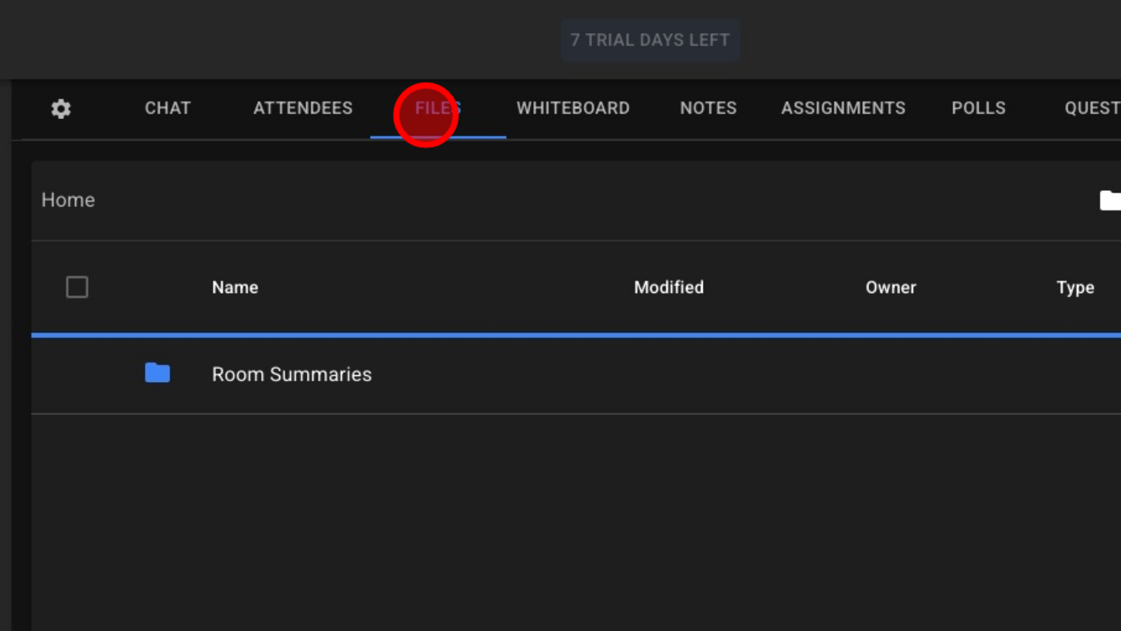This screenshot has width=1121, height=631.
Task: Open the Room Summaries folder name
Action: click(x=291, y=374)
